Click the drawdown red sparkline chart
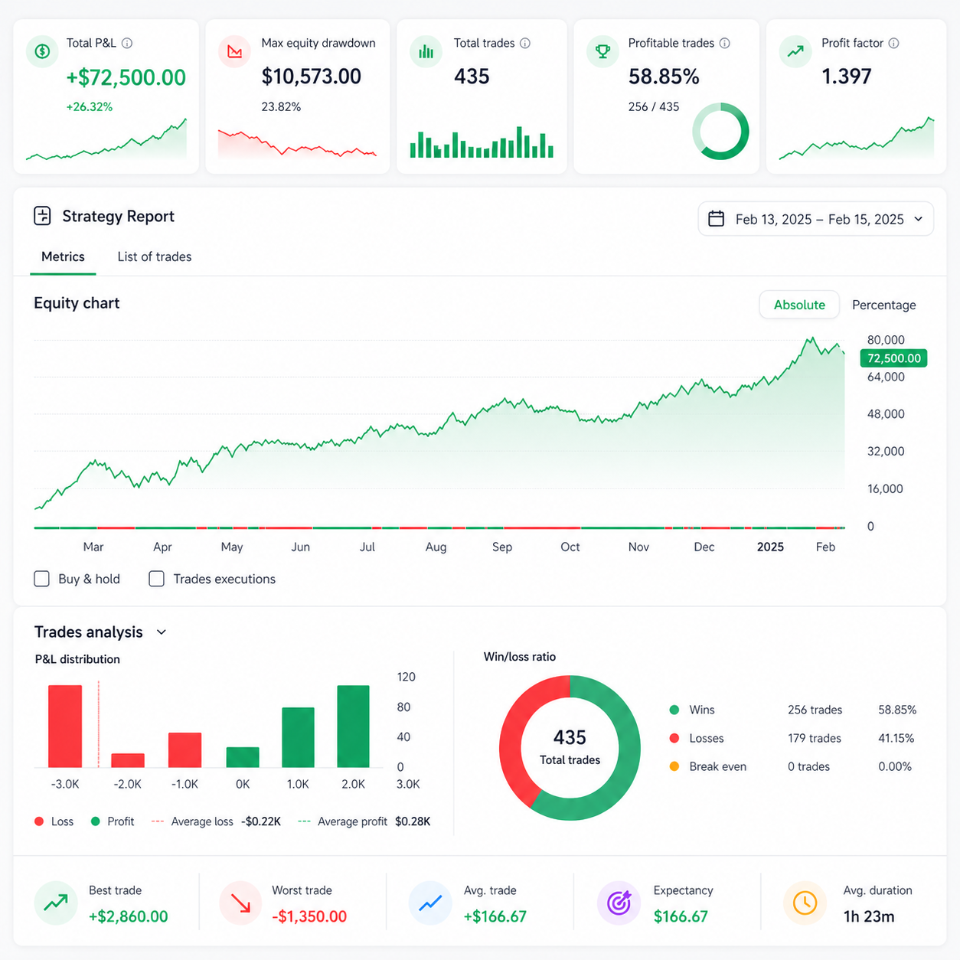Image resolution: width=960 pixels, height=960 pixels. (297, 144)
